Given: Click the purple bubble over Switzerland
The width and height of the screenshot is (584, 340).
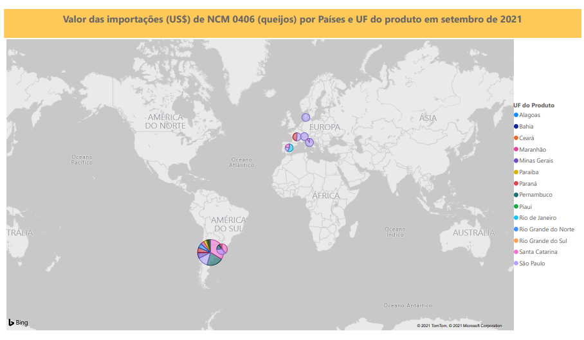Looking at the screenshot, I should 304,136.
